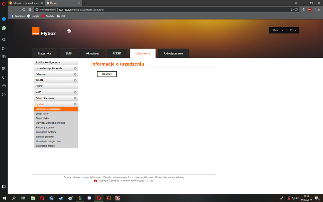
Task: Open the Menu dropdown
Action: click(x=277, y=30)
